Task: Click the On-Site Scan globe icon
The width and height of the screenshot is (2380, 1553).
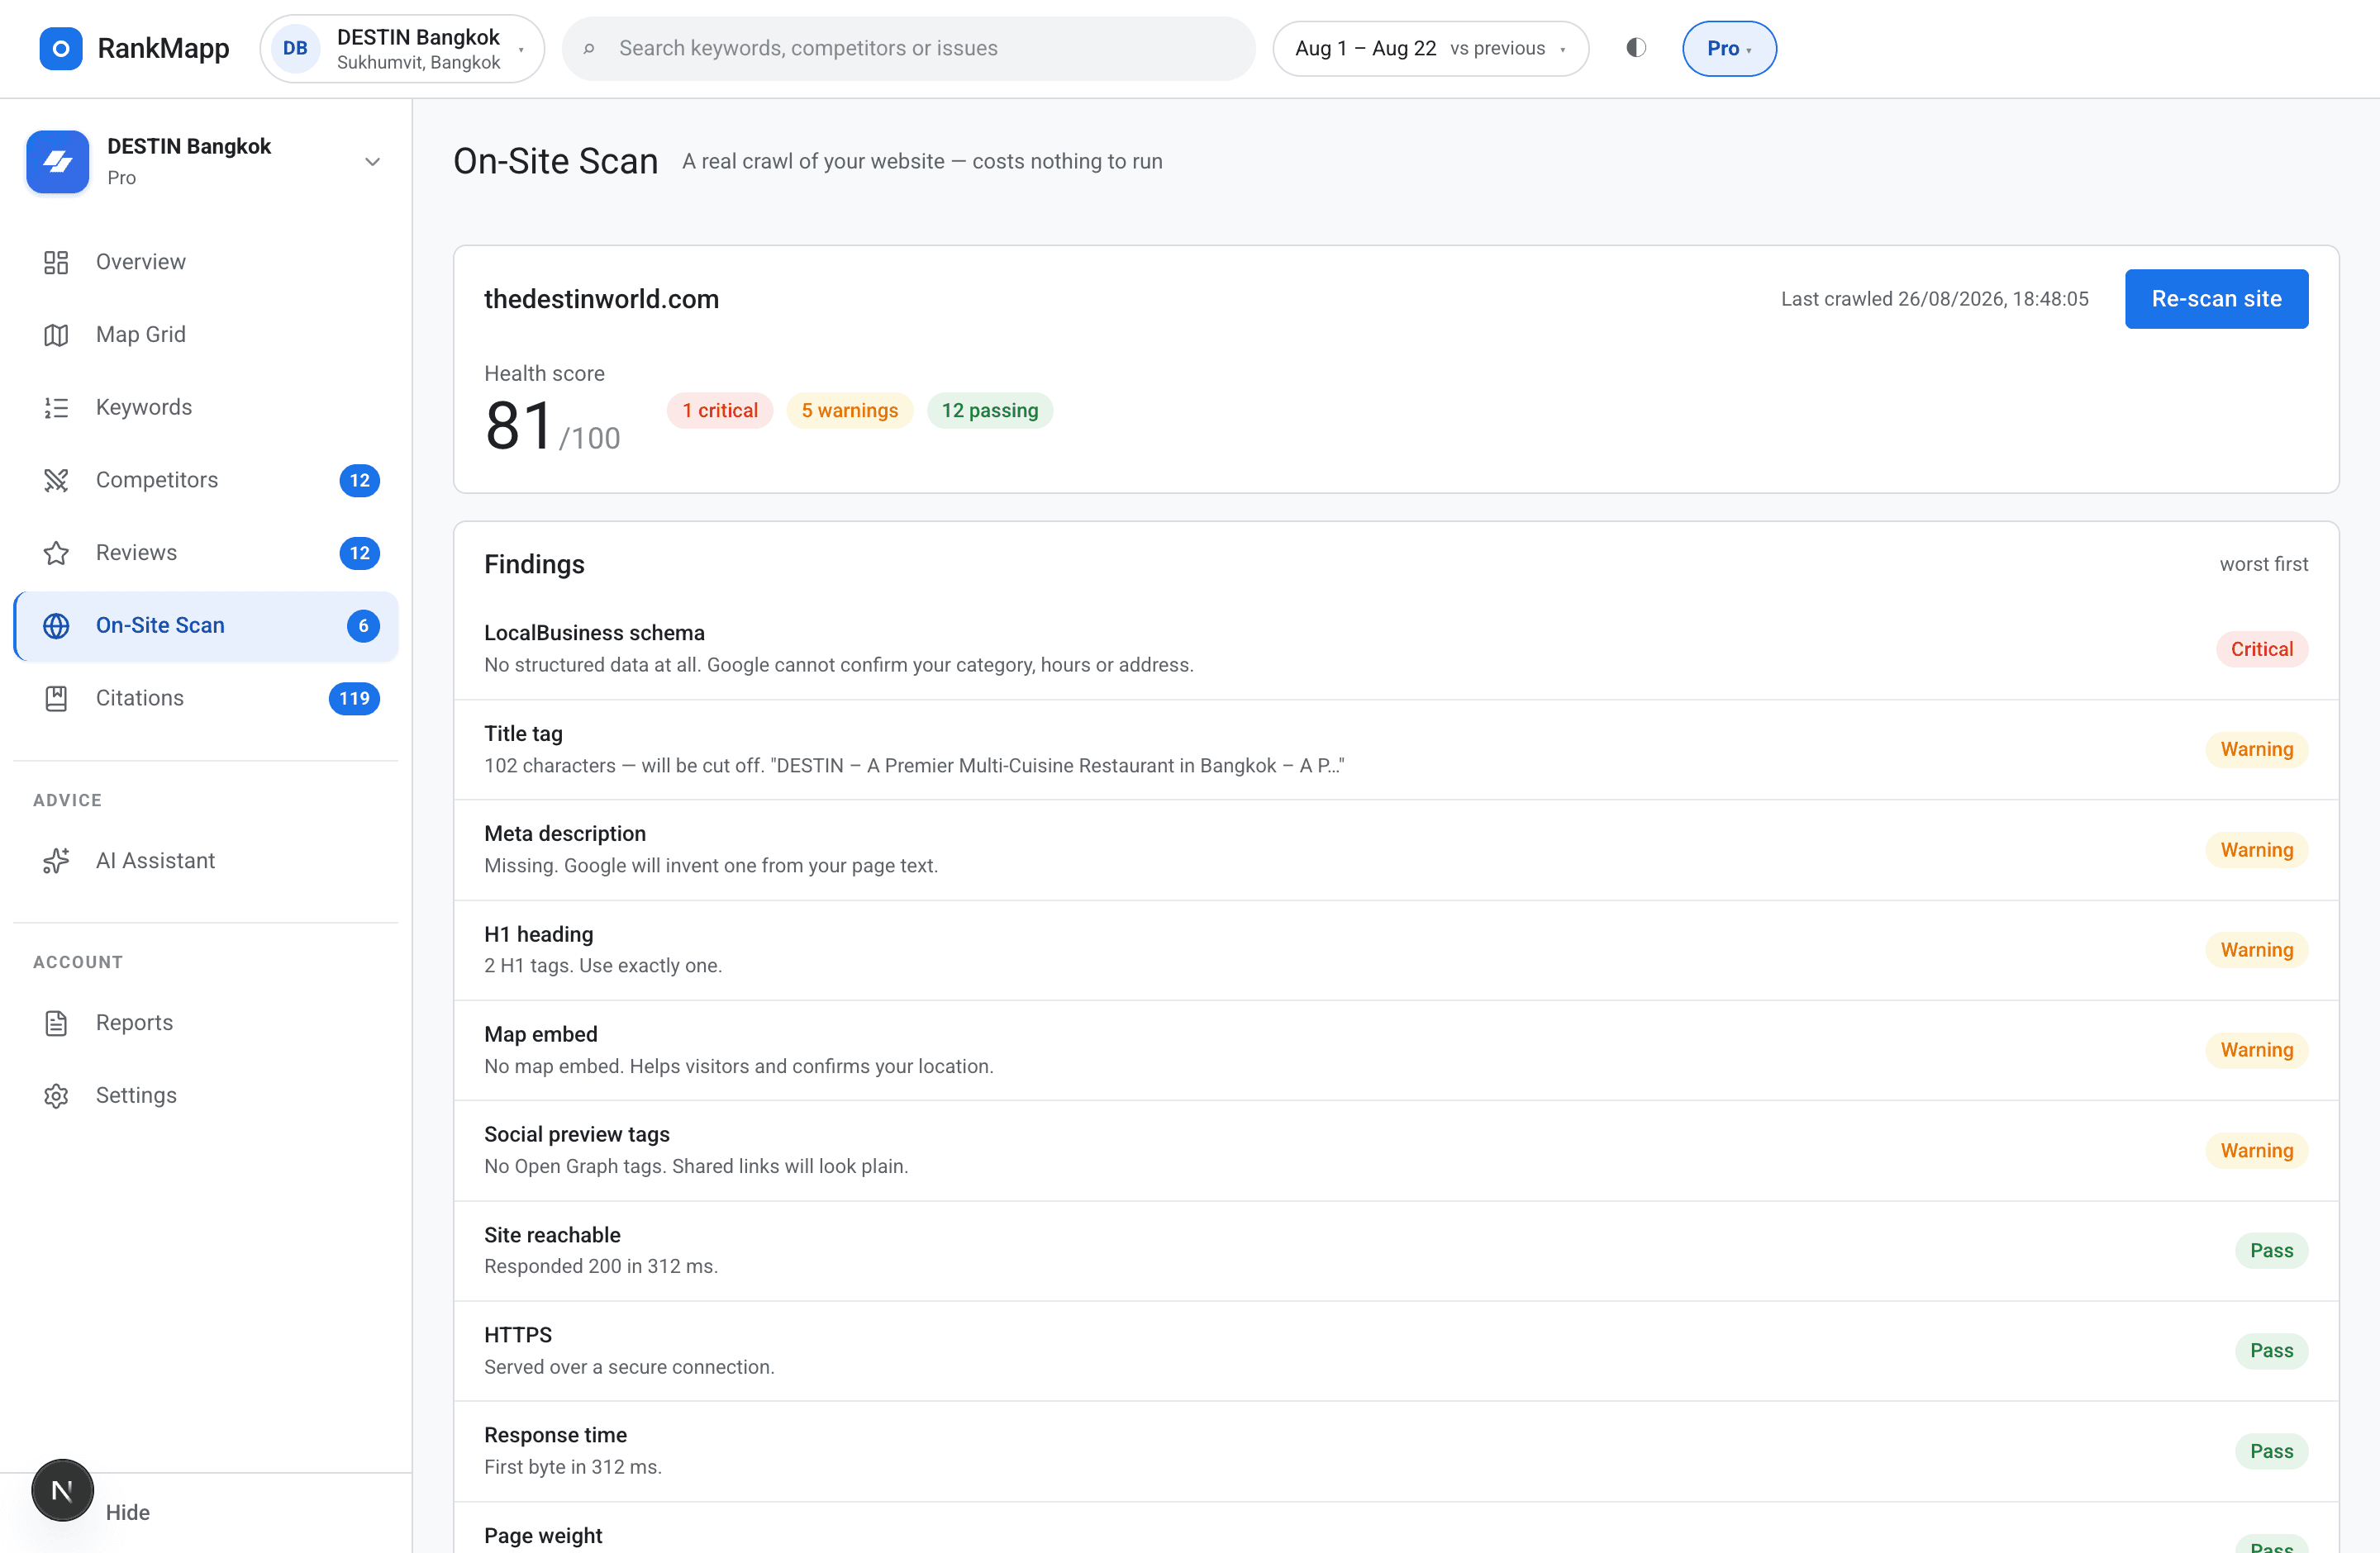Action: (x=56, y=625)
